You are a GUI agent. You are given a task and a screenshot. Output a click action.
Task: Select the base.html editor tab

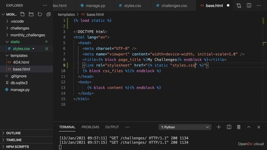point(214,5)
